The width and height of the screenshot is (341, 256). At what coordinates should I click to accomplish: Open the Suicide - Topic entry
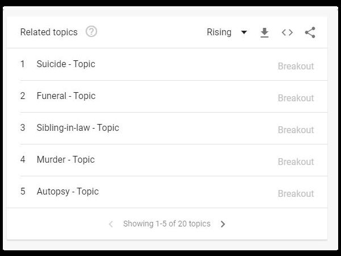coord(66,64)
